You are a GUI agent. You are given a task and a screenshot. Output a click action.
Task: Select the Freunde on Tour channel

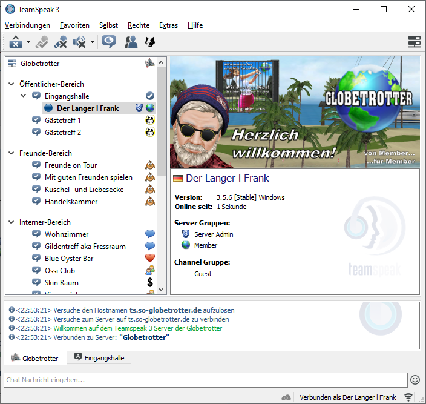click(71, 165)
